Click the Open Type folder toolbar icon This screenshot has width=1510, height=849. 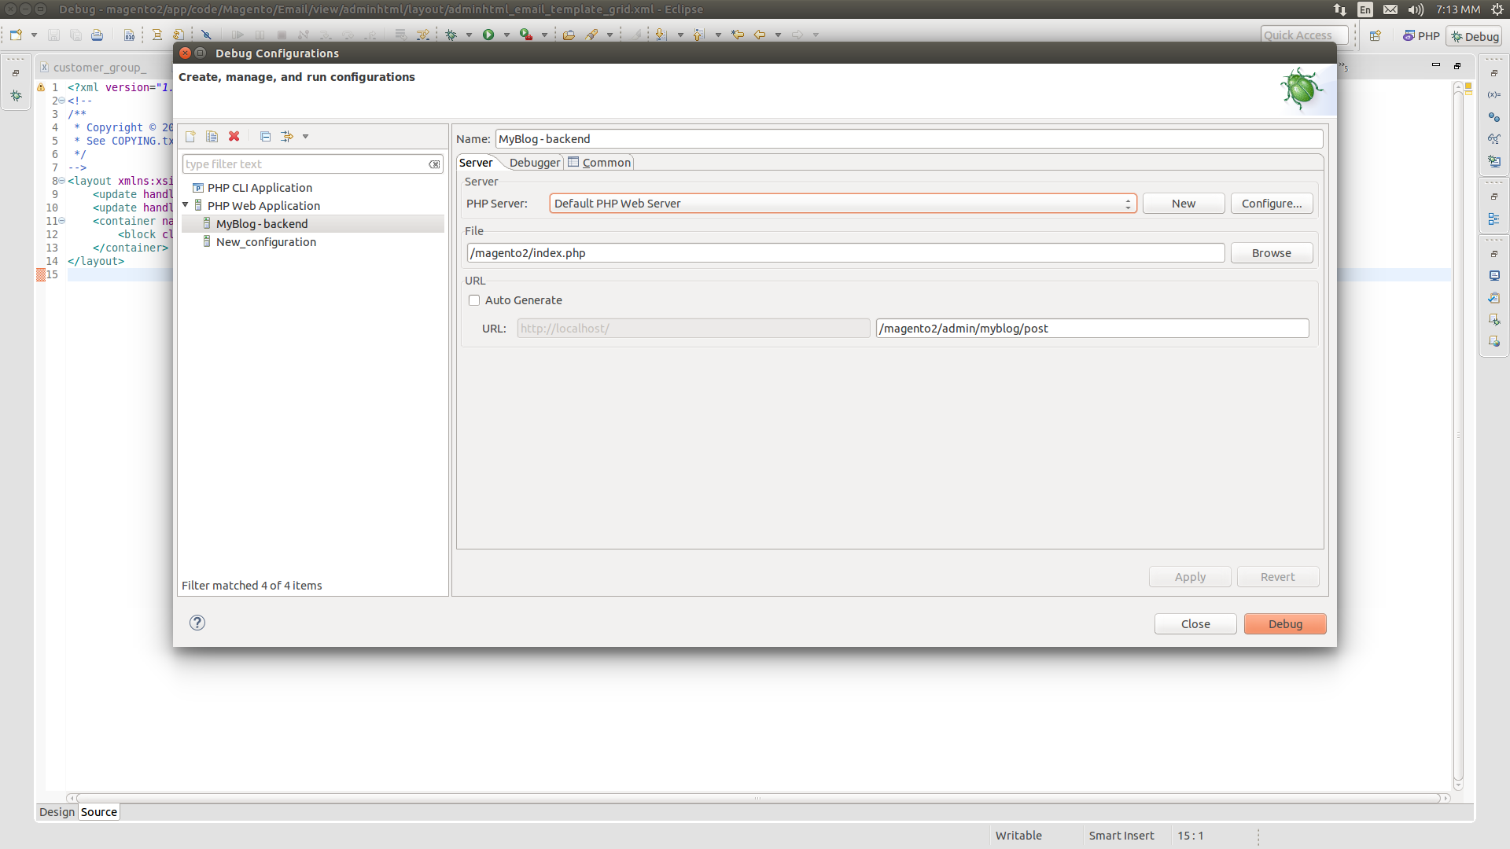pyautogui.click(x=569, y=35)
